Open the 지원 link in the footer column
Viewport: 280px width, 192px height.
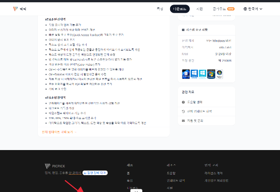(x=170, y=188)
